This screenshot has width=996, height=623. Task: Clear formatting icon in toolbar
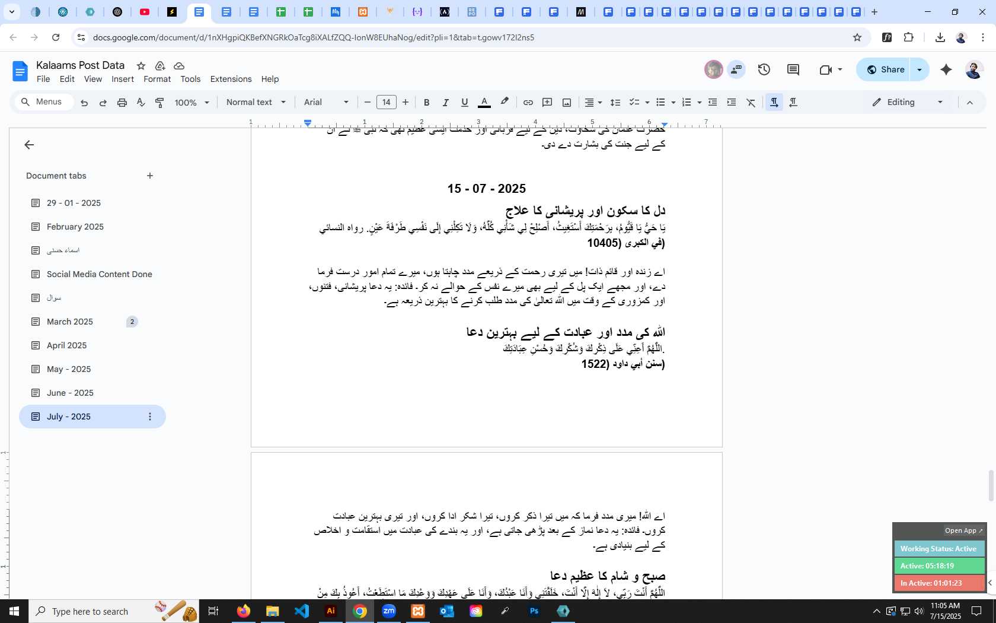point(751,103)
